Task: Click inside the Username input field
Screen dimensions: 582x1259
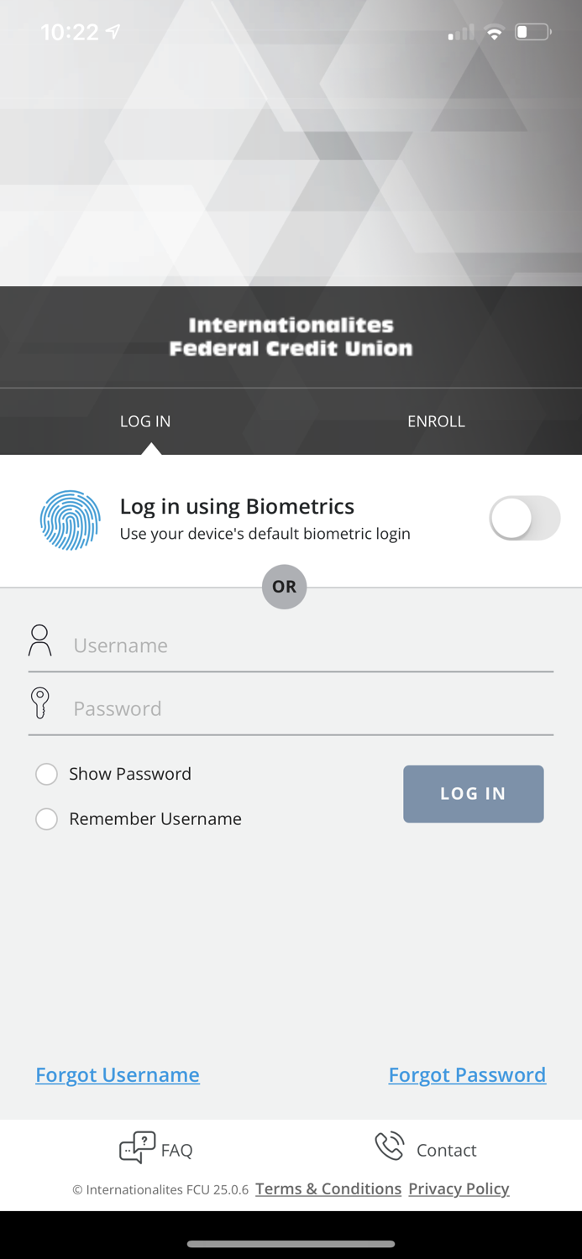Action: click(252, 645)
